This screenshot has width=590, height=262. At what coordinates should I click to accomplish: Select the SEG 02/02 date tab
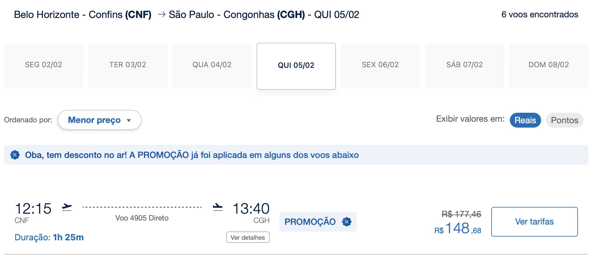tap(44, 65)
